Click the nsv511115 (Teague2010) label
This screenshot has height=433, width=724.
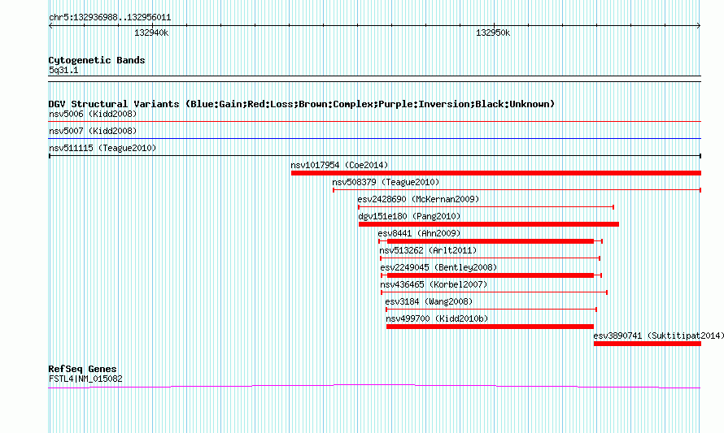pyautogui.click(x=102, y=148)
